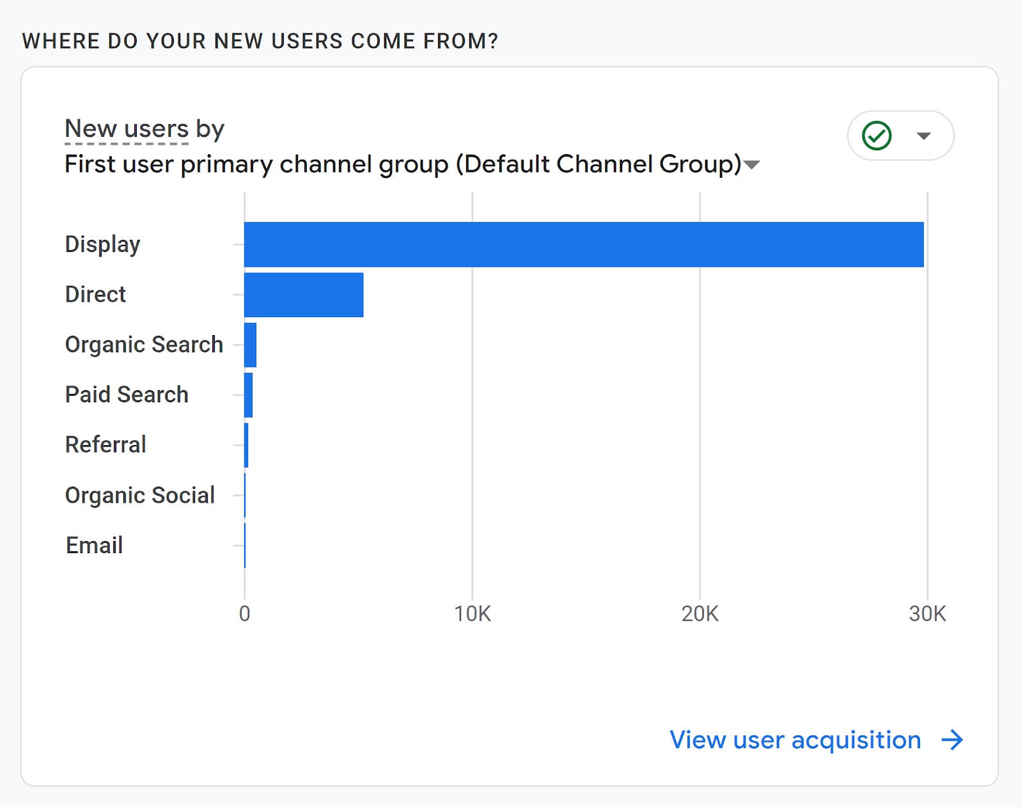
Task: Click the Paid Search bar
Action: pyautogui.click(x=248, y=394)
